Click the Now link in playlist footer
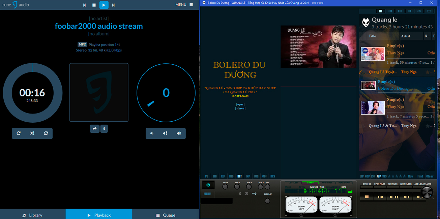440x219 pixels. pos(411,176)
